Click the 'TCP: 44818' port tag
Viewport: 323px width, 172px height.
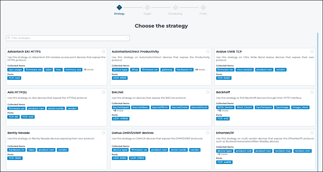pyautogui.click(x=224, y=162)
